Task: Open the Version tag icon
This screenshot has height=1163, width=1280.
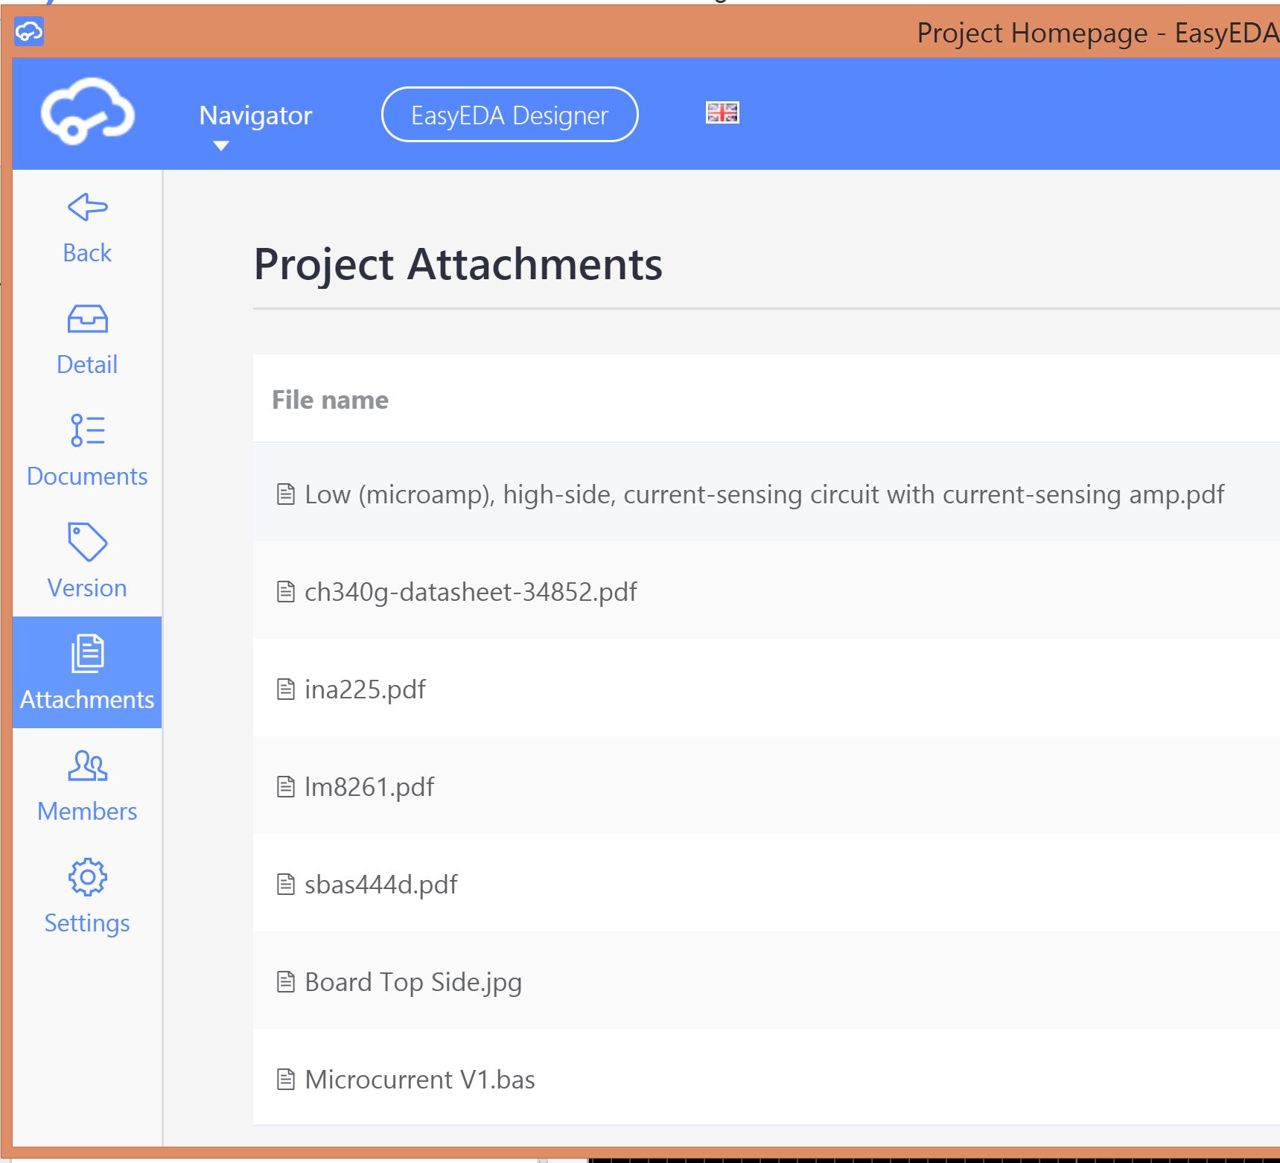Action: click(87, 541)
